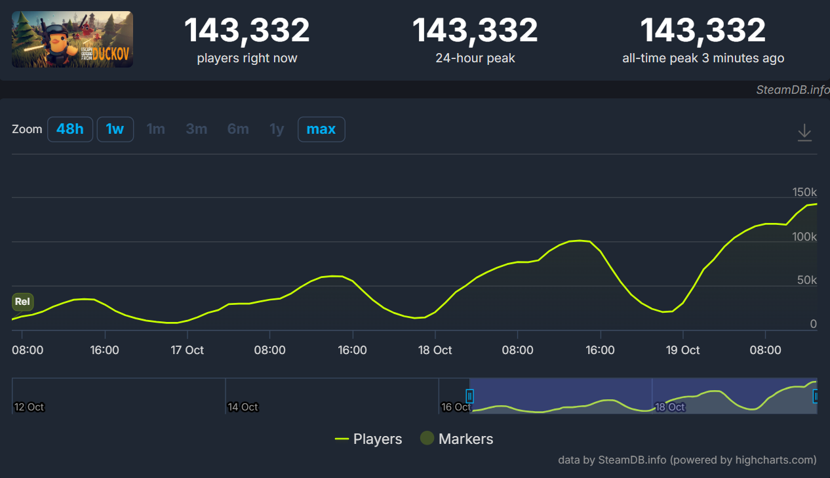Click the 1m zoom option

point(155,129)
